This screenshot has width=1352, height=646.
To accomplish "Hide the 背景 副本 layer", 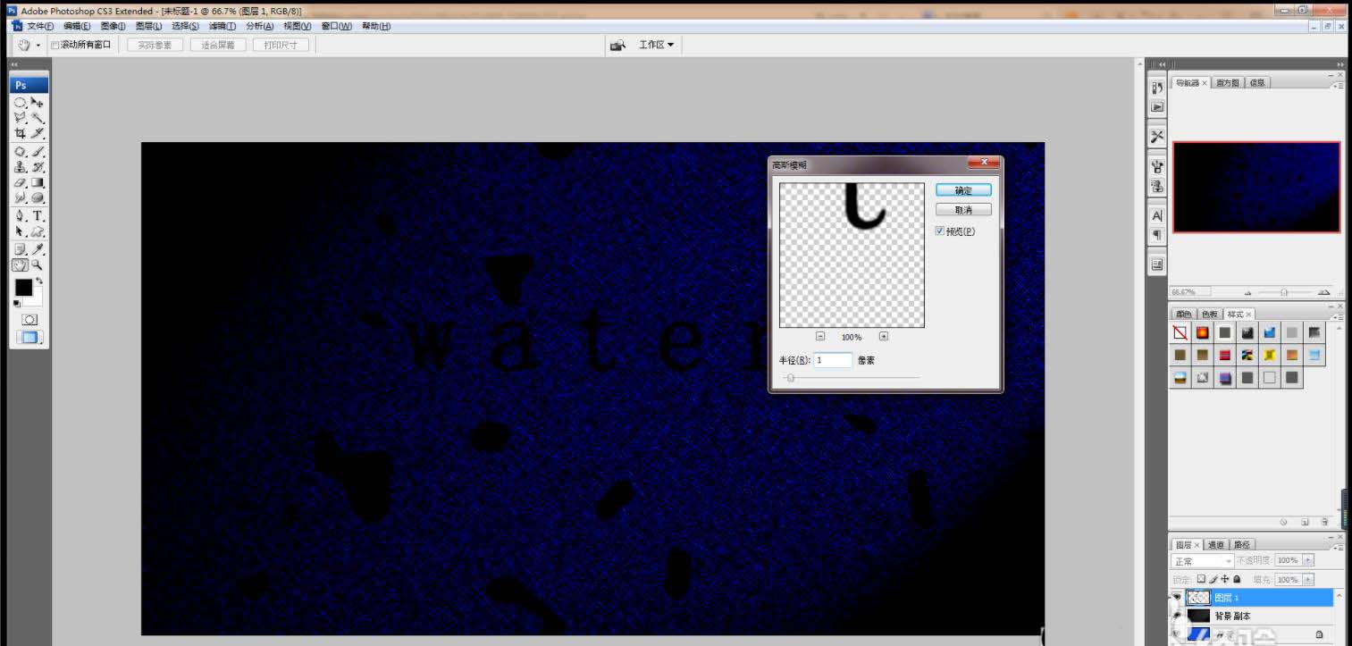I will (1177, 616).
